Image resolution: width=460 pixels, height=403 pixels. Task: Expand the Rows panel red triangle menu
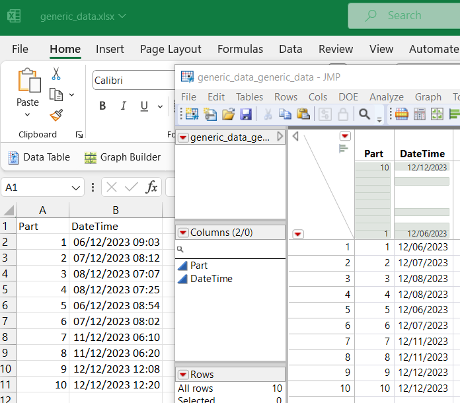tap(182, 375)
